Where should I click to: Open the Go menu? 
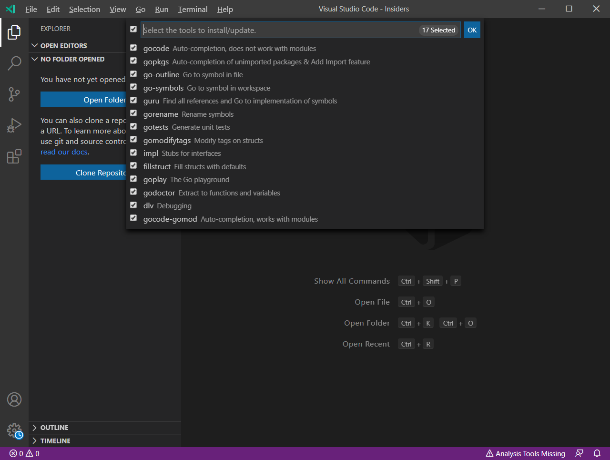coord(141,9)
